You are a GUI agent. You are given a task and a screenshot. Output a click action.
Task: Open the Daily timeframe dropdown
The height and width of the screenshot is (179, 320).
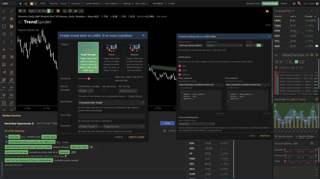coord(34,11)
